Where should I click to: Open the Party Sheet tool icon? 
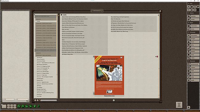[192, 7]
